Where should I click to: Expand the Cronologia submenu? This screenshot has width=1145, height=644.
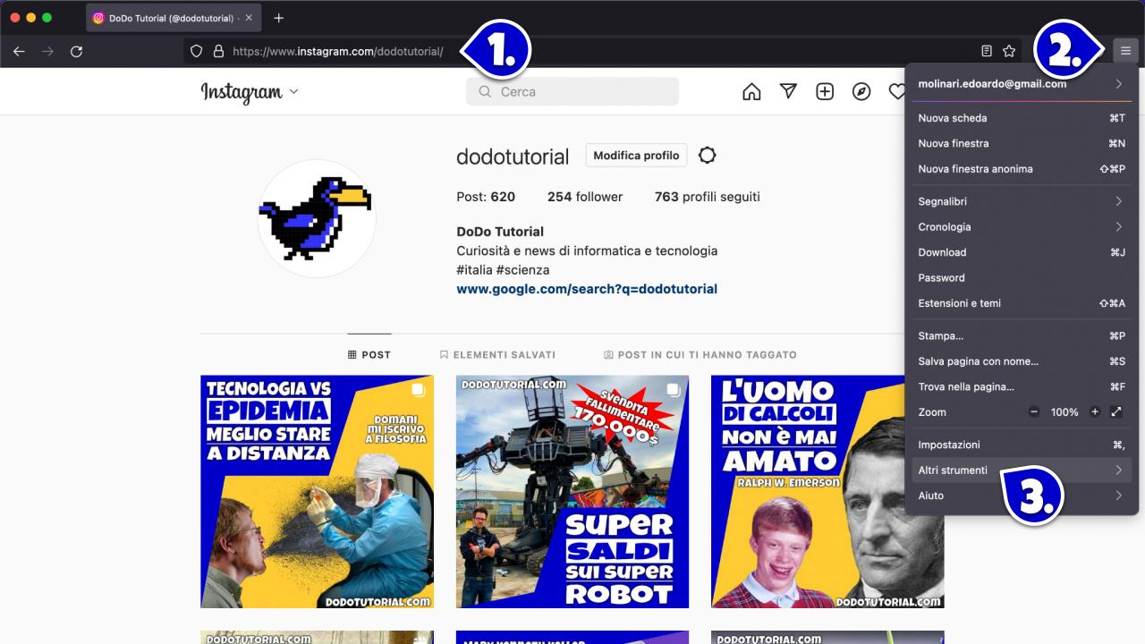(x=1022, y=227)
